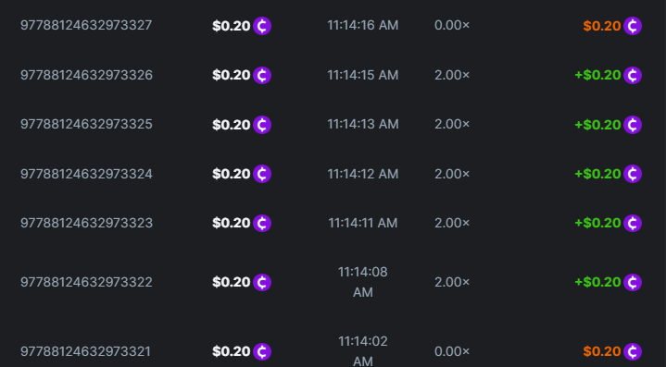Image resolution: width=666 pixels, height=367 pixels.
Task: Select the 11:14:13 AM timestamp
Action: click(363, 124)
